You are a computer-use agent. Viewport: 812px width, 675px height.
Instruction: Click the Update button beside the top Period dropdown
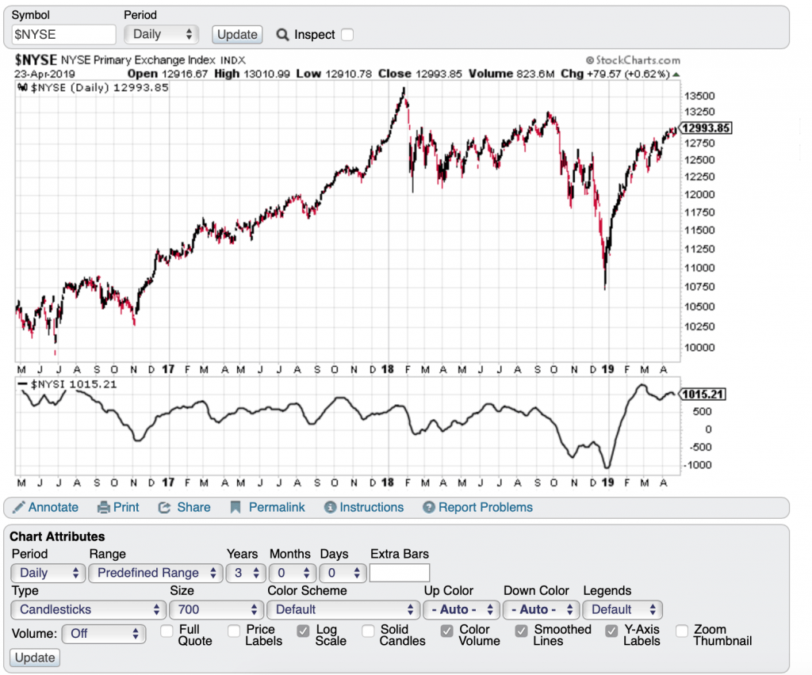237,35
